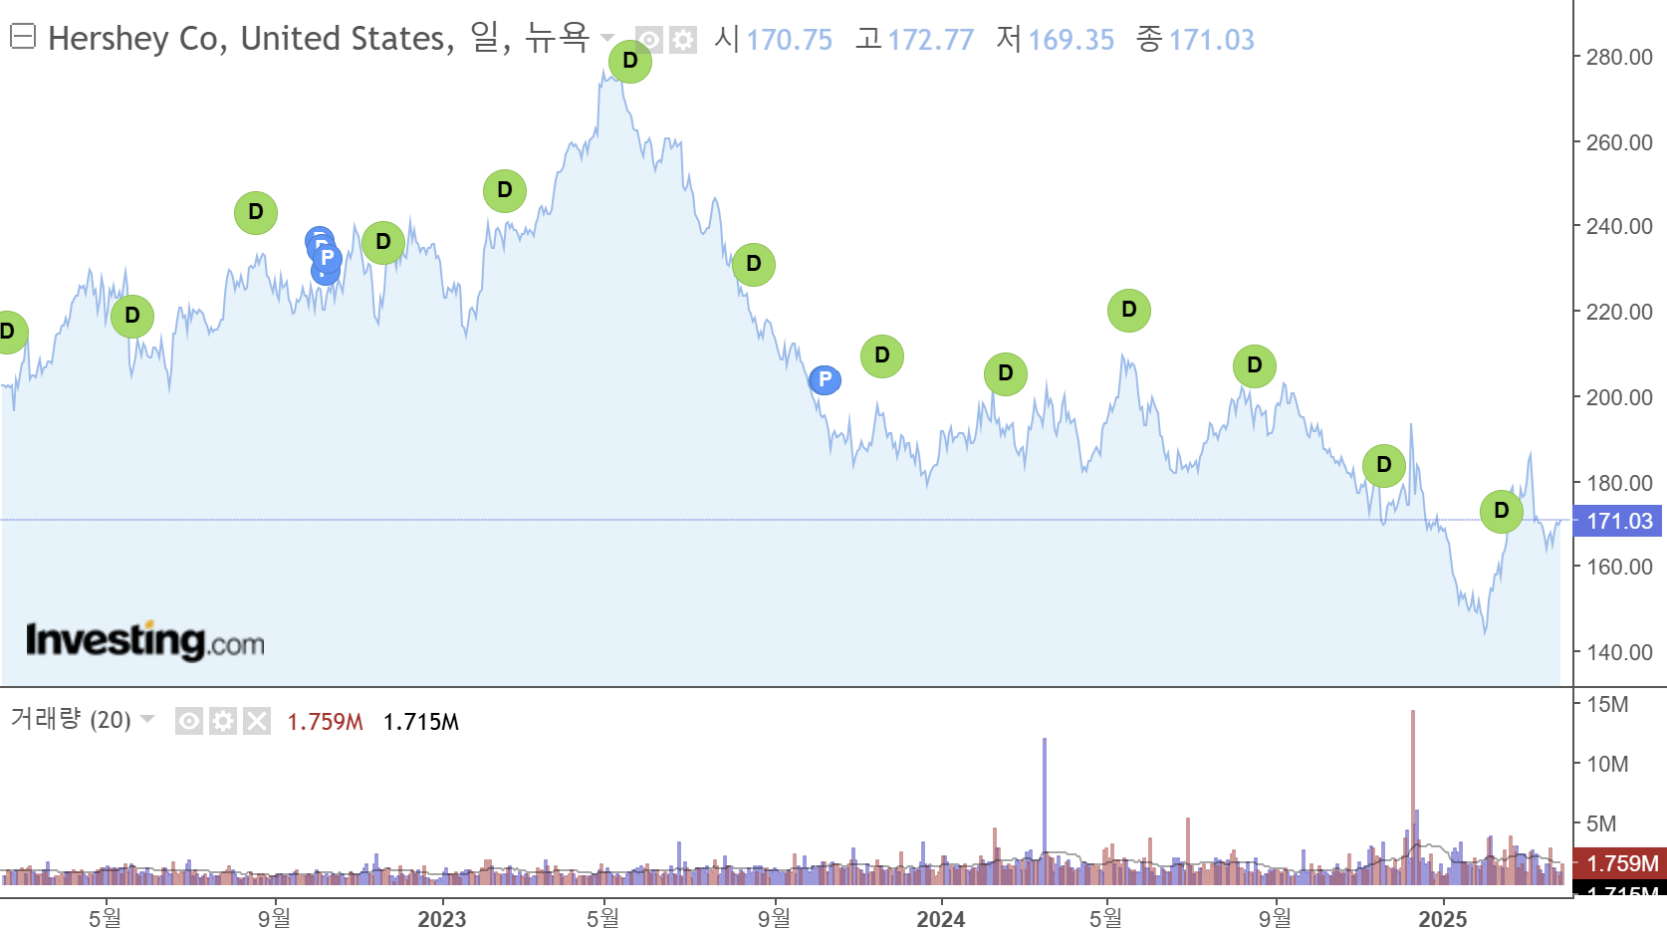Open settings gear of the 거래량 indicator
Viewport: 1667px width, 932px height.
point(223,721)
